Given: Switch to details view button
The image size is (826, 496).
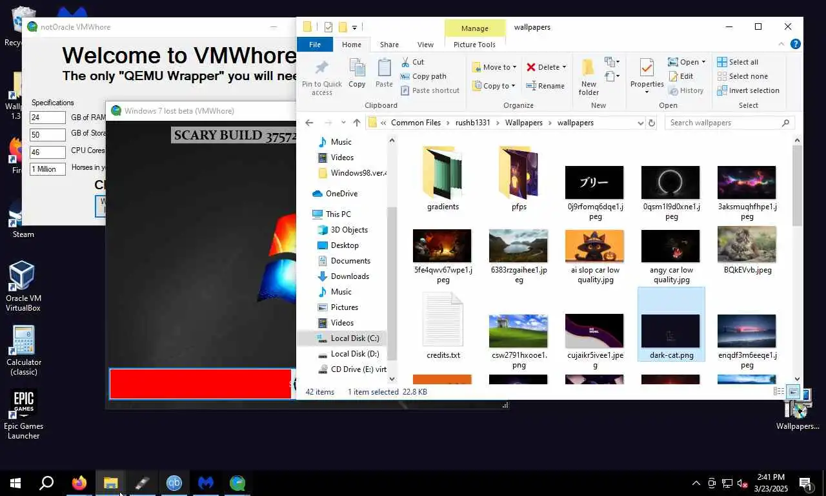Looking at the screenshot, I should pyautogui.click(x=779, y=391).
